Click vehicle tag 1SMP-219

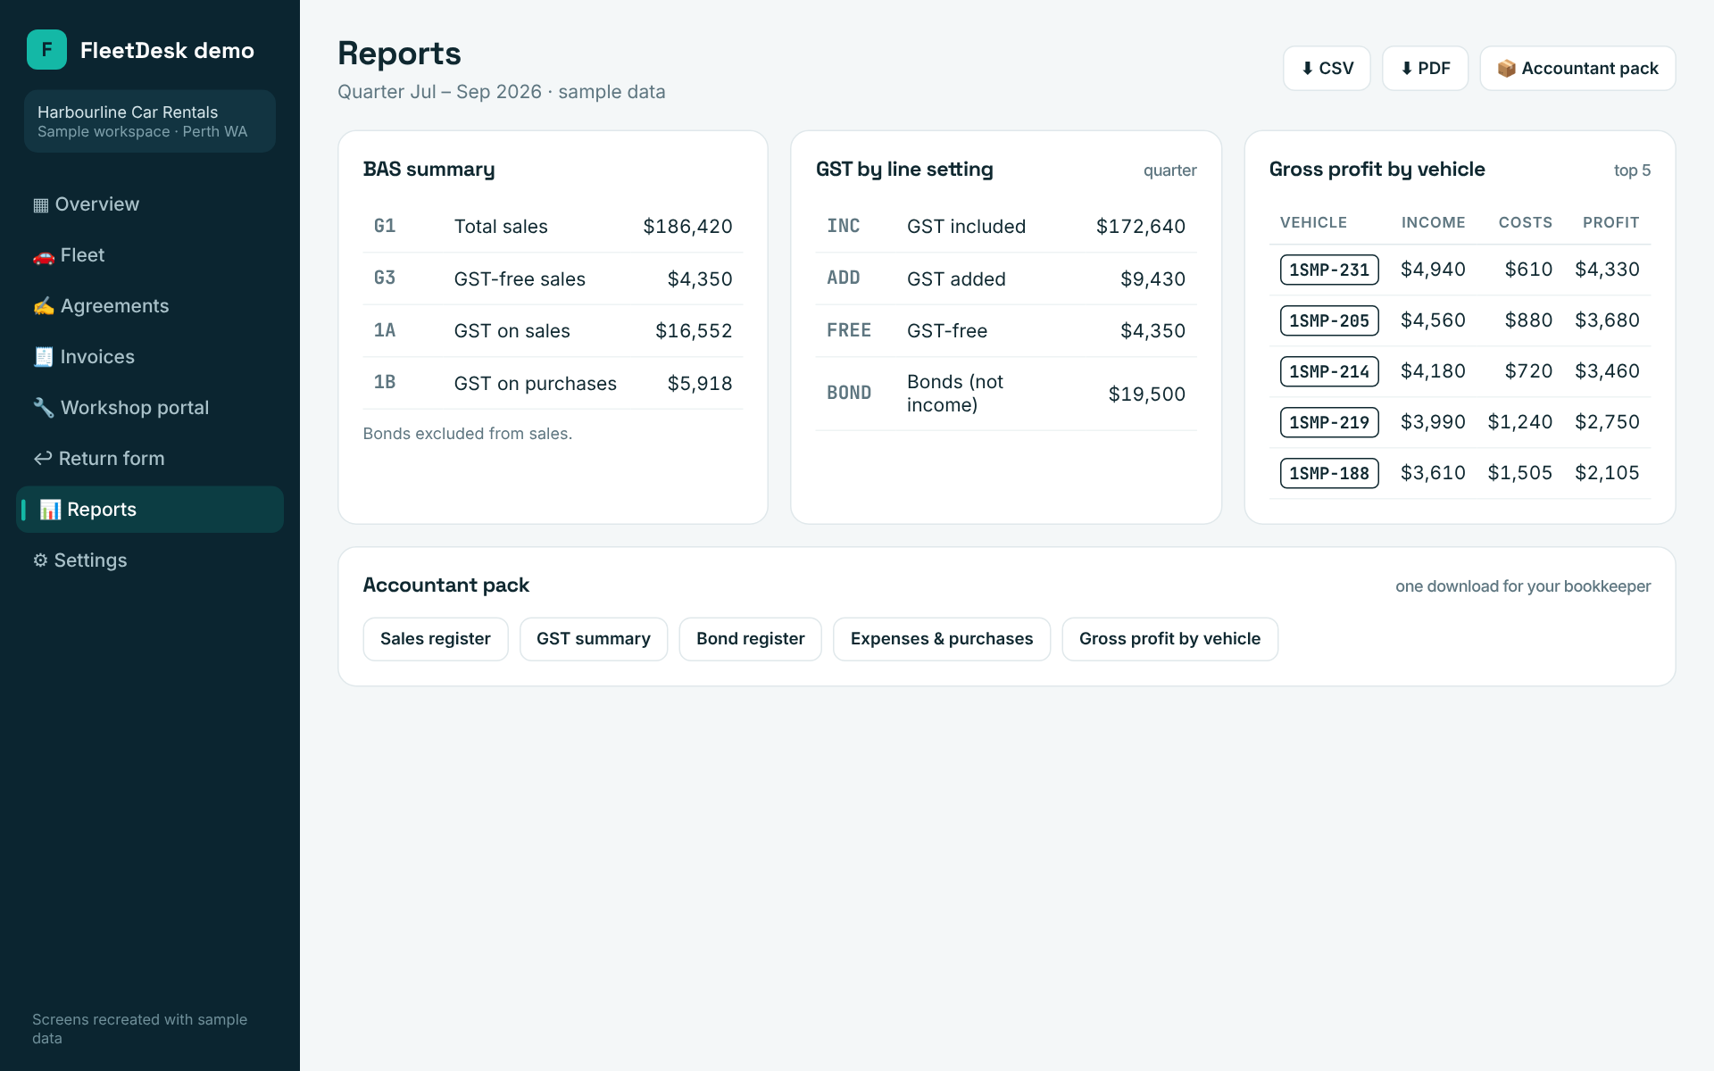pos(1329,422)
